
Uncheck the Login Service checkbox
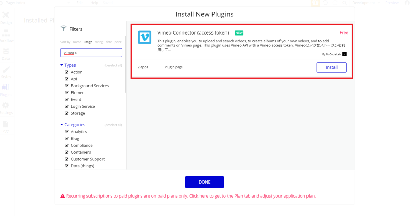(x=67, y=106)
